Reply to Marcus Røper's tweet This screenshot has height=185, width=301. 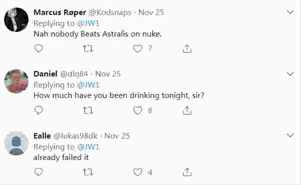39,48
